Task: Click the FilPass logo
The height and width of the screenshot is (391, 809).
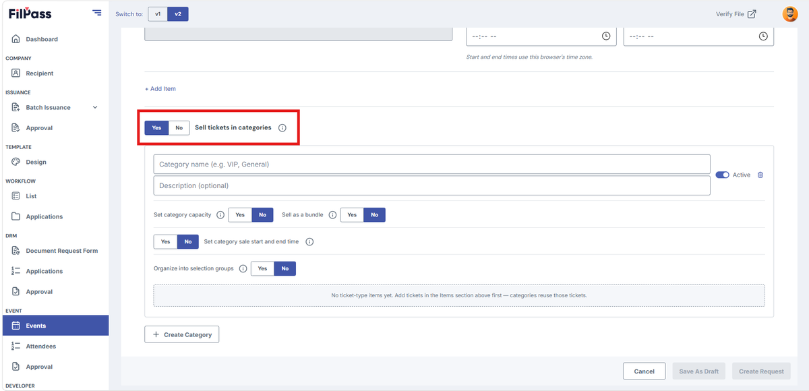Action: tap(30, 13)
